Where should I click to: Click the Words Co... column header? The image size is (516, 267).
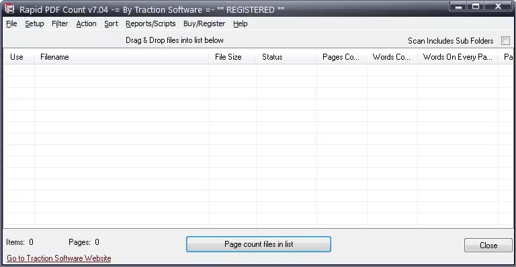pyautogui.click(x=392, y=57)
